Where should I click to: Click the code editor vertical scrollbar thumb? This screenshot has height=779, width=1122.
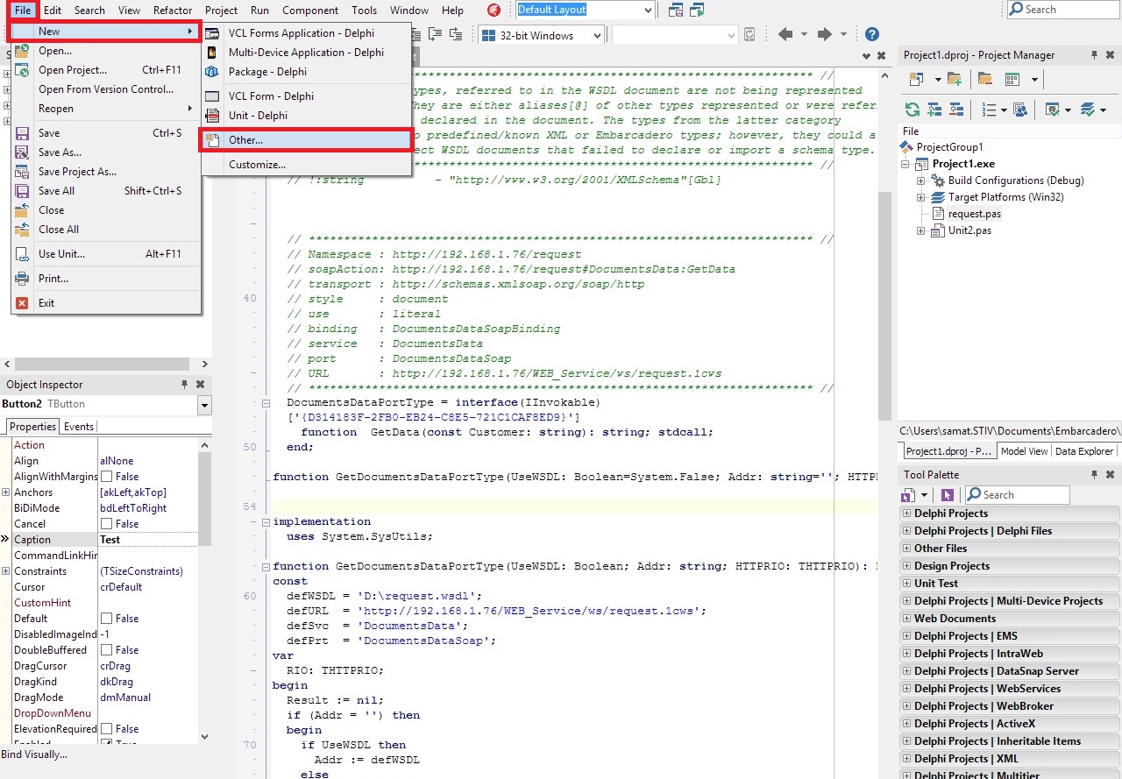[884, 304]
